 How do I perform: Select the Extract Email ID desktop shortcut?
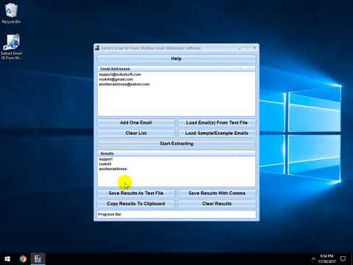coord(12,47)
